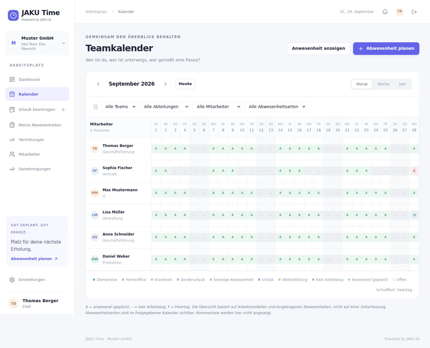Open the Alle Abwesenheitsarten dropdown
Image resolution: width=430 pixels, height=348 pixels.
[275, 107]
